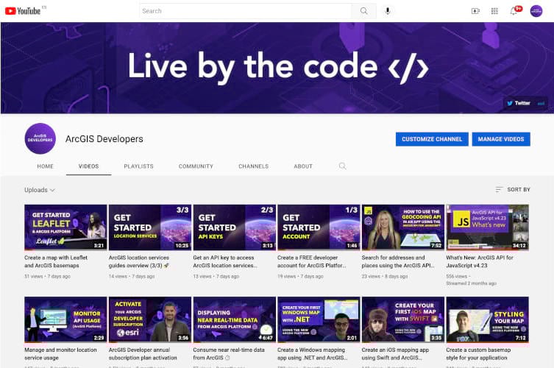
Task: Click the Customize Channel button
Action: (x=432, y=139)
